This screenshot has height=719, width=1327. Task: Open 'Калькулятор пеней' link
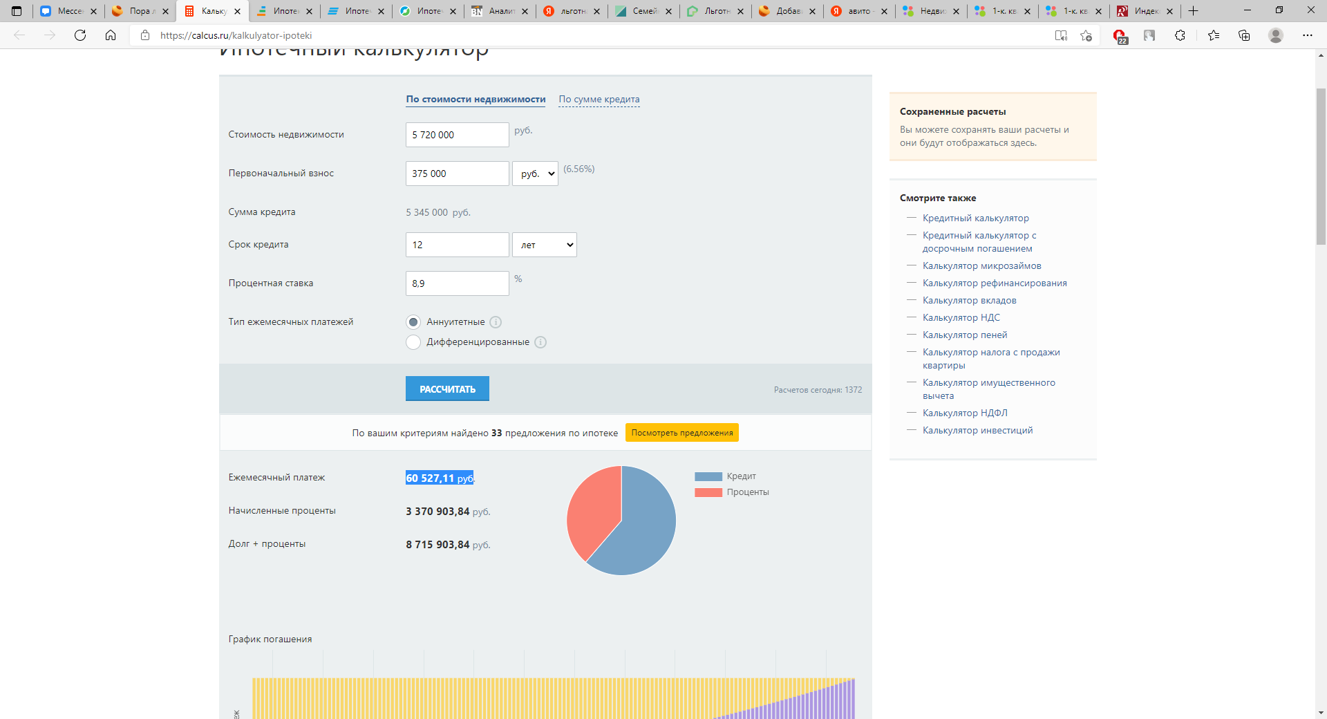(x=965, y=335)
